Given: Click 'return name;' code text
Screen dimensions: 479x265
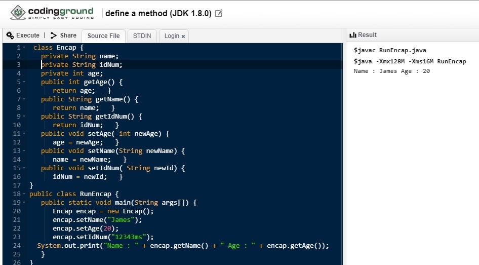Looking at the screenshot, I should click(x=76, y=108).
